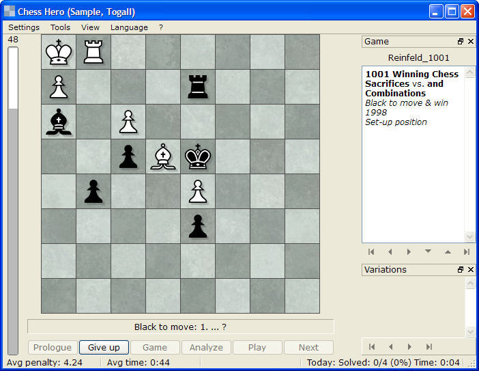Select the white king on the board
Screen dimensions: 479x371
pyautogui.click(x=59, y=52)
